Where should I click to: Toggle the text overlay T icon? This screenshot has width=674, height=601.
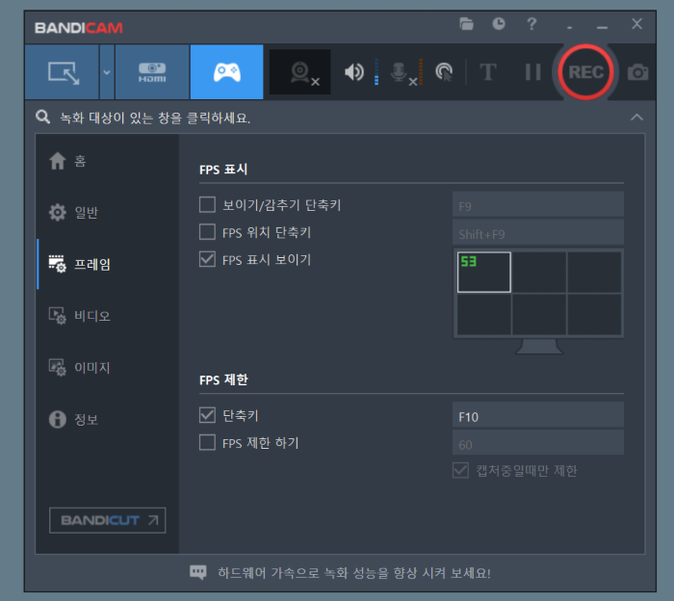(x=487, y=72)
